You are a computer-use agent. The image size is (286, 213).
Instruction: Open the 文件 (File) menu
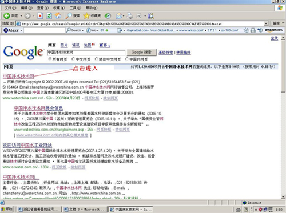[x=10, y=8]
